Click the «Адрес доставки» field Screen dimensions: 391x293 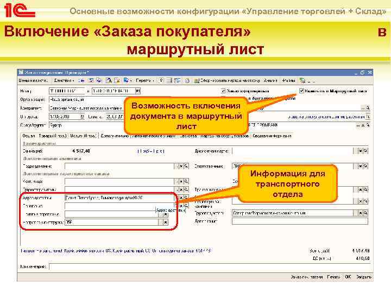[119, 198]
